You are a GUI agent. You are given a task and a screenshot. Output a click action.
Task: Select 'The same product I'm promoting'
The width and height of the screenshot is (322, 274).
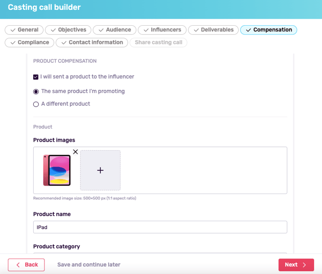point(36,92)
